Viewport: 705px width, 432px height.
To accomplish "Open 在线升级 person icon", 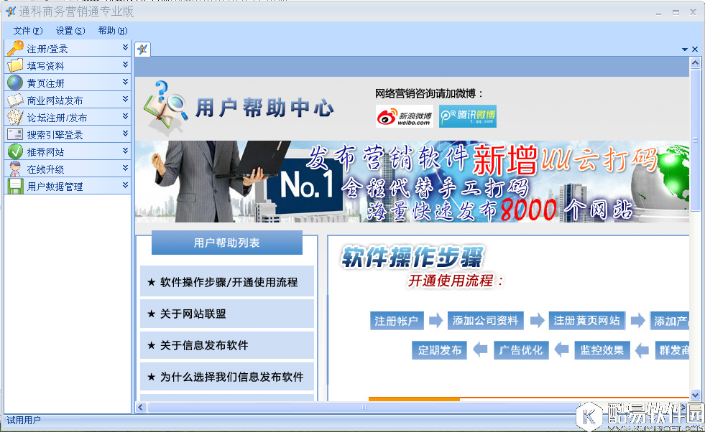I will (14, 169).
